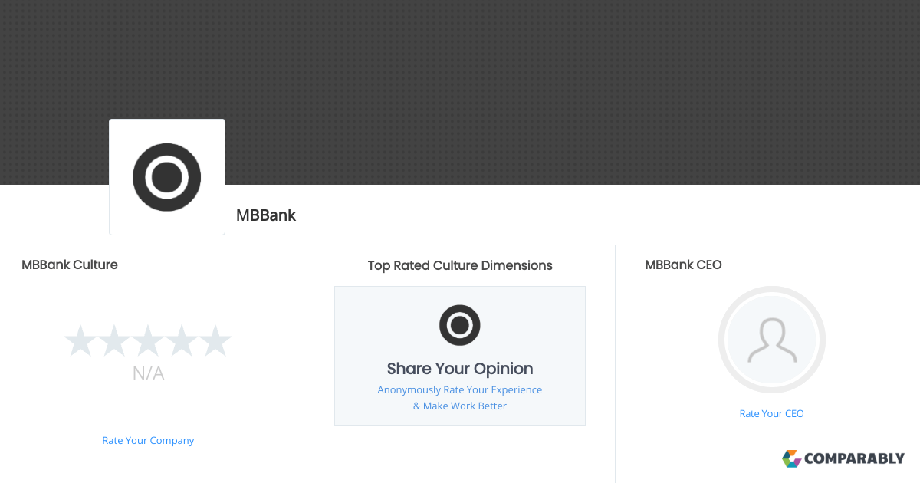Select the fourth rating star
Screen dimensions: 920x483
click(182, 341)
